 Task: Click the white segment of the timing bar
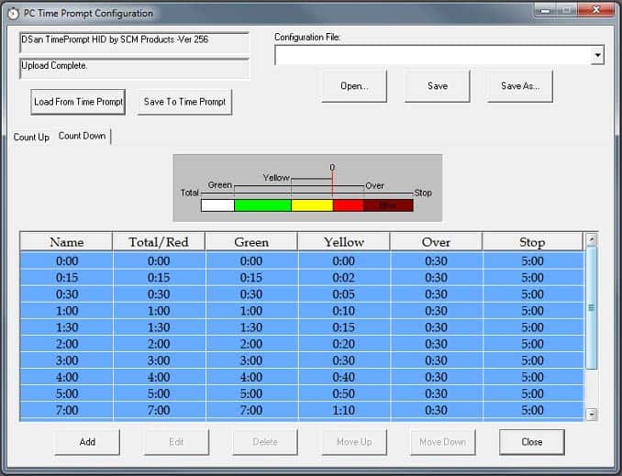[x=217, y=205]
